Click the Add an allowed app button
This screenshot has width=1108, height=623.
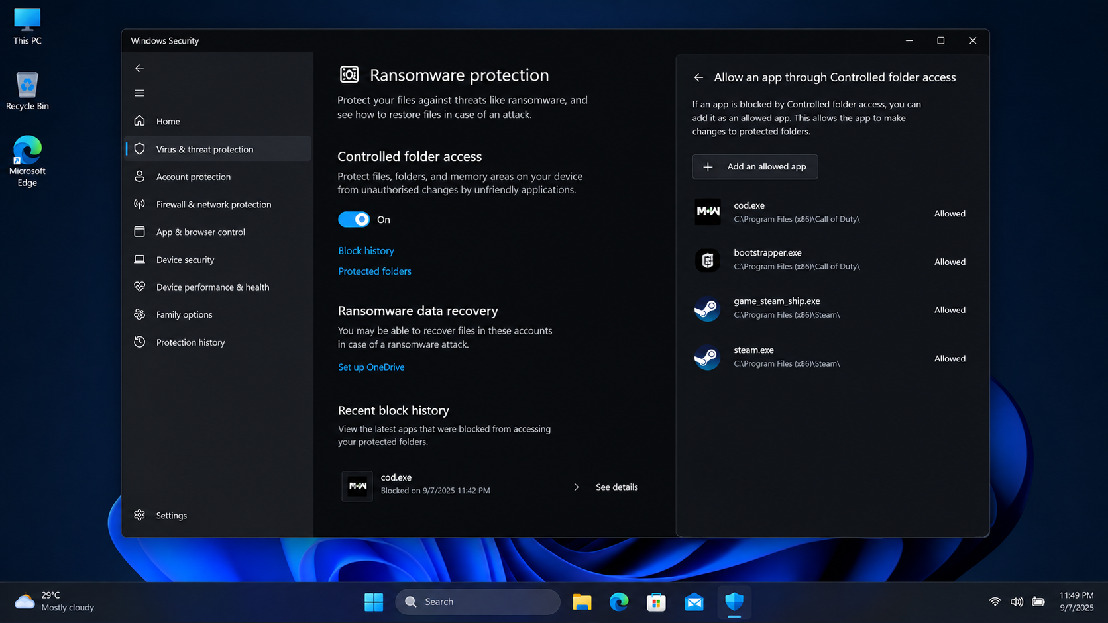click(x=755, y=167)
